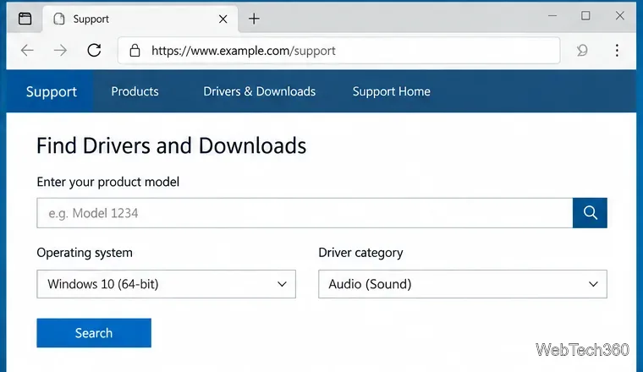Minimize the browser window

point(552,15)
